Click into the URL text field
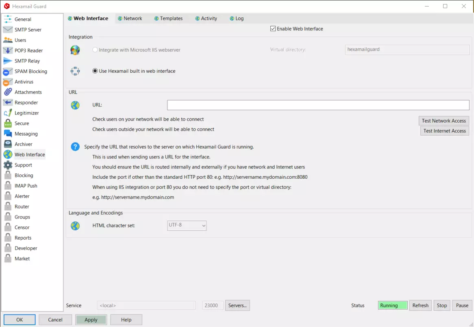Viewport: 474px width, 327px height. tap(318, 105)
